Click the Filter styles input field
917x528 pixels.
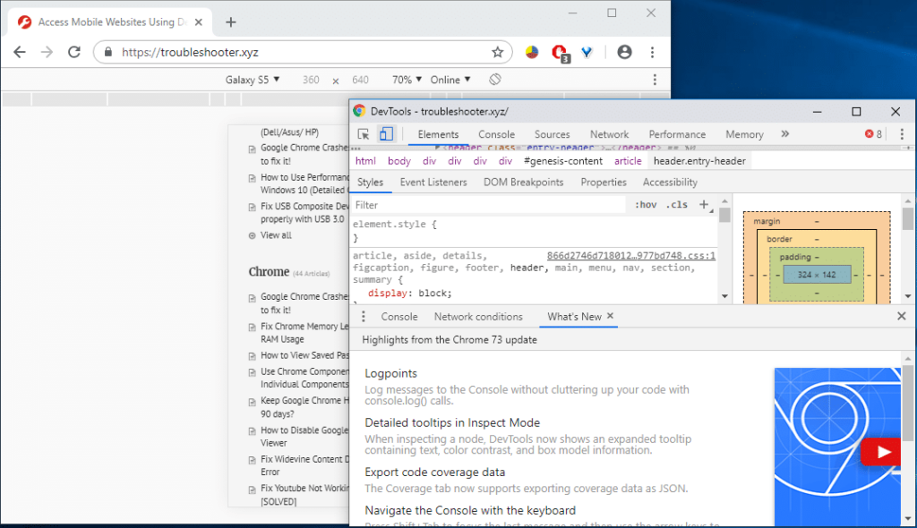(488, 205)
